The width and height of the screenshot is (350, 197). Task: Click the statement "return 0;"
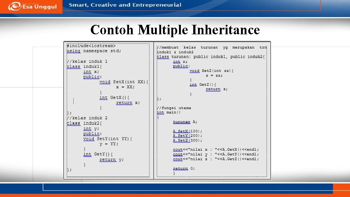click(x=184, y=169)
